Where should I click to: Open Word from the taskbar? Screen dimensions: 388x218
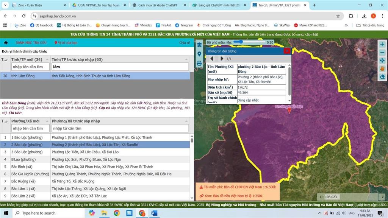(155, 213)
